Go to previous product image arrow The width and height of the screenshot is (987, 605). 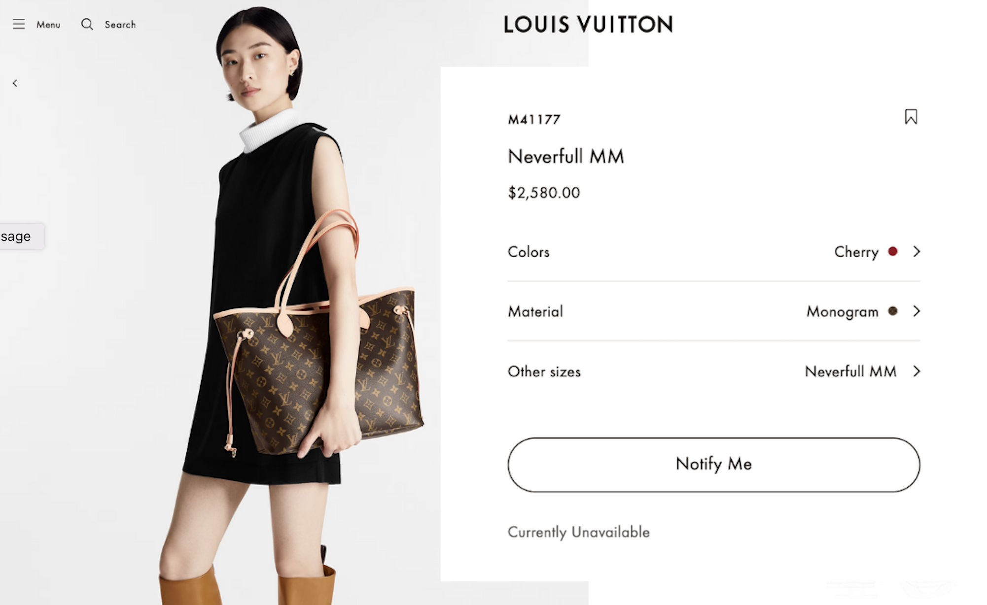(x=15, y=83)
